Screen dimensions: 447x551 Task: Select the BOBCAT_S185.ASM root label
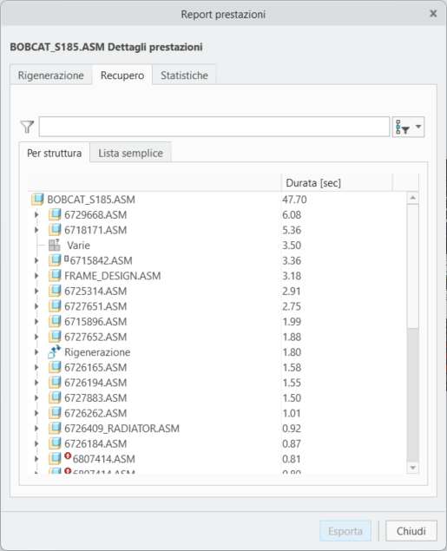coord(91,200)
